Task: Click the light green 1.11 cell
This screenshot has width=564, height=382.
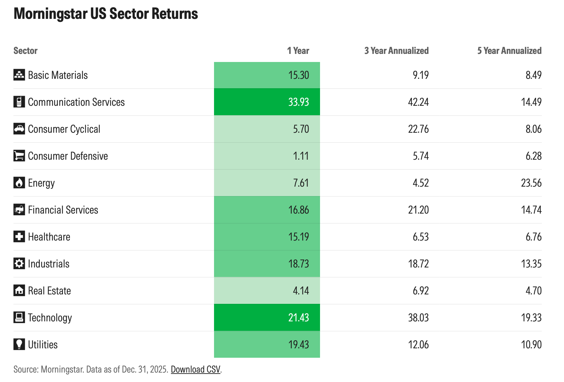Action: pyautogui.click(x=267, y=156)
